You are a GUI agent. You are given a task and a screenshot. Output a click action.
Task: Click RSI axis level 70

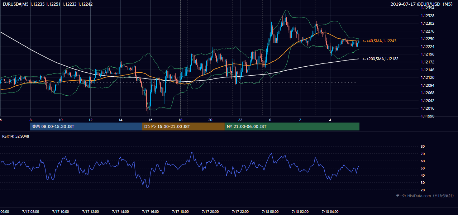[423, 154]
